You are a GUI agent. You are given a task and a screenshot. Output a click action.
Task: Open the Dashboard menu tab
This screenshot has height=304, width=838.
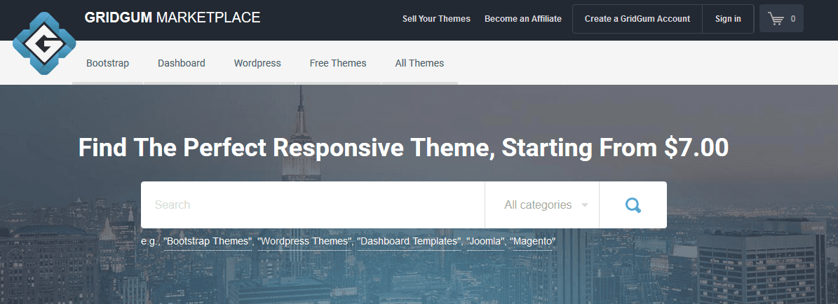181,63
